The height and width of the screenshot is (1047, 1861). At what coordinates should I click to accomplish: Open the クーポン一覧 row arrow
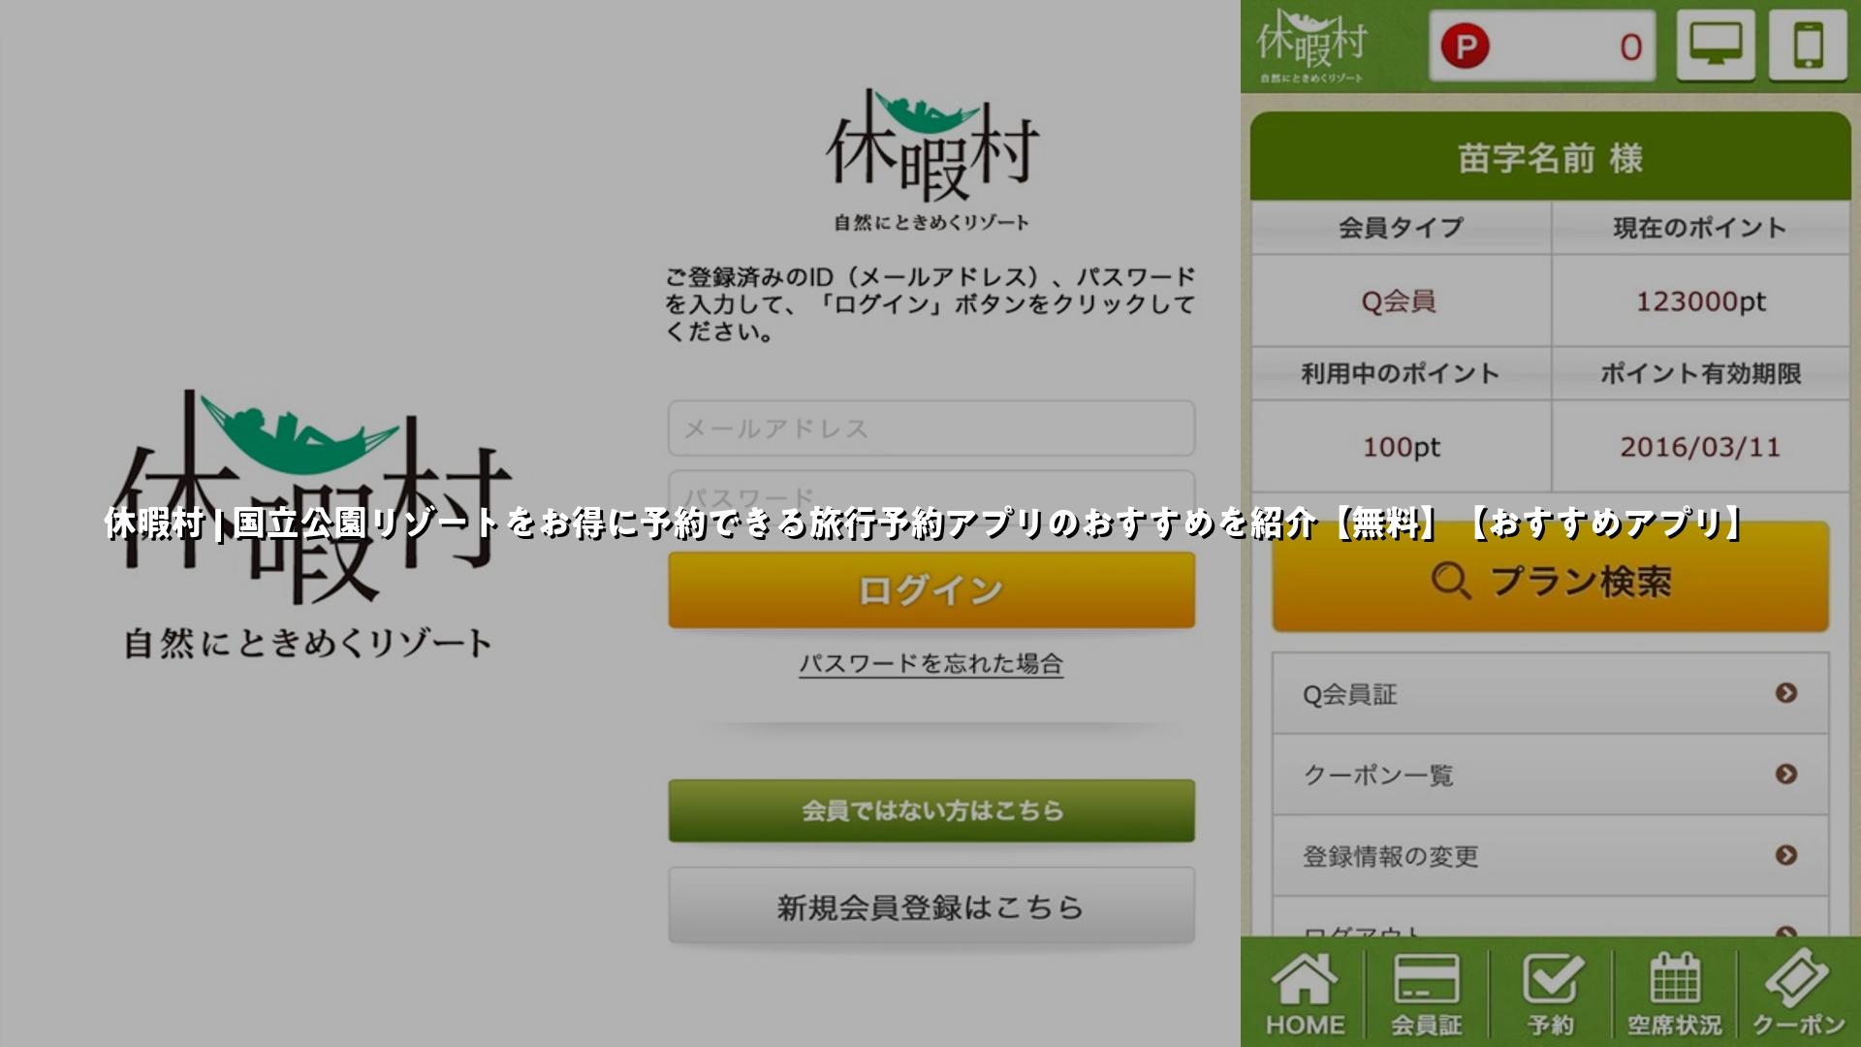pos(1786,774)
